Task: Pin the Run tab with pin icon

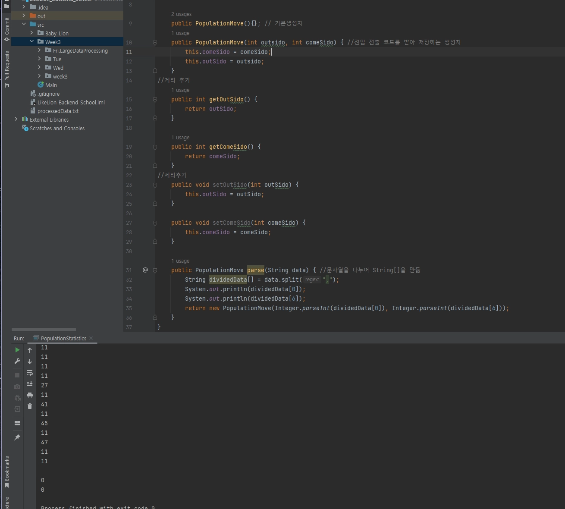Action: click(17, 437)
